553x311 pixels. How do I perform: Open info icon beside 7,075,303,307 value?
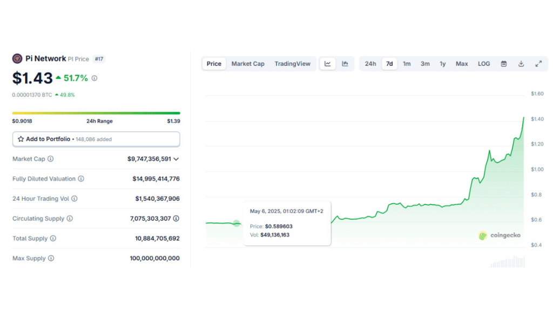[176, 219]
